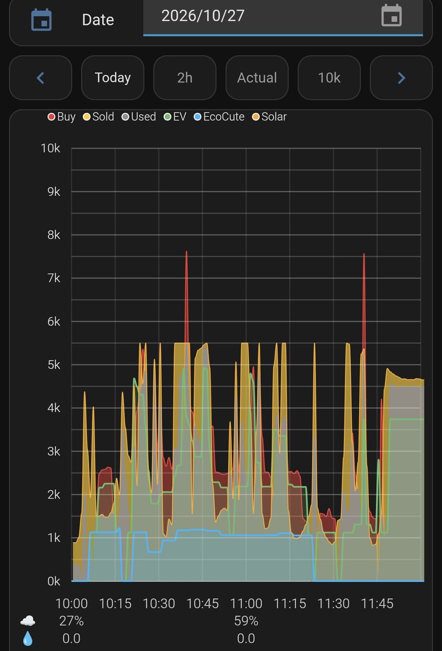Image resolution: width=442 pixels, height=651 pixels.
Task: Hide the Used series in legend
Action: (138, 117)
